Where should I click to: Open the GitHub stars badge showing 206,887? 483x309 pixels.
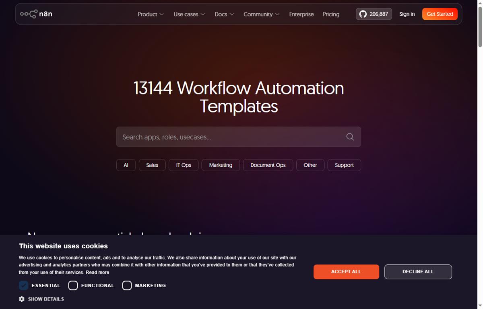374,14
